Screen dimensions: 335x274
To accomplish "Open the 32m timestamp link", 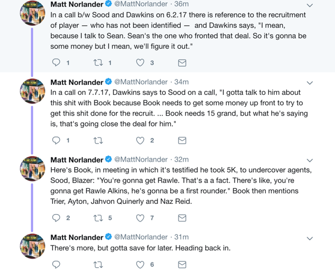I will [x=181, y=159].
